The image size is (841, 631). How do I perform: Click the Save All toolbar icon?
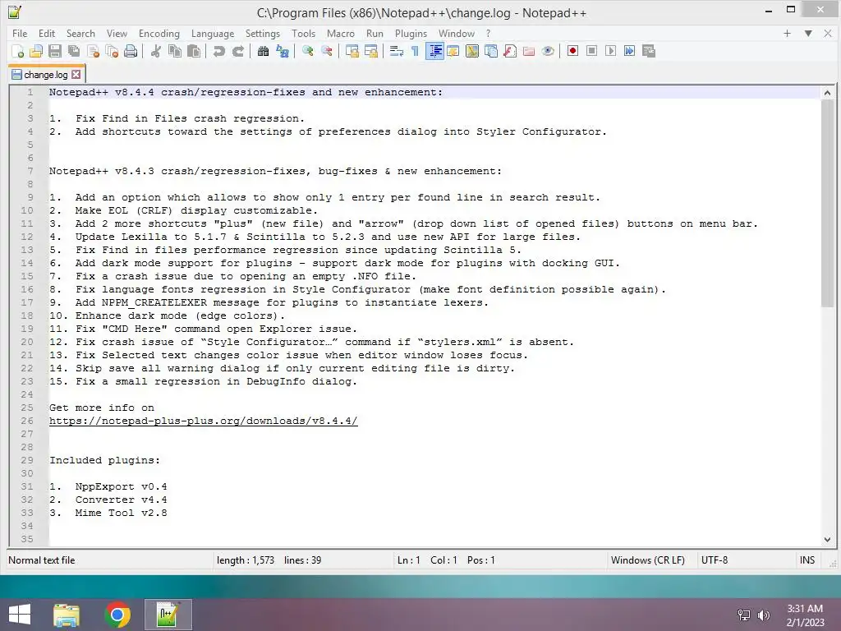click(73, 51)
